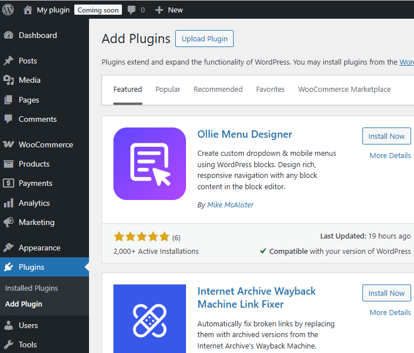Click the Analytics bar chart icon
This screenshot has width=414, height=353.
pos(9,203)
